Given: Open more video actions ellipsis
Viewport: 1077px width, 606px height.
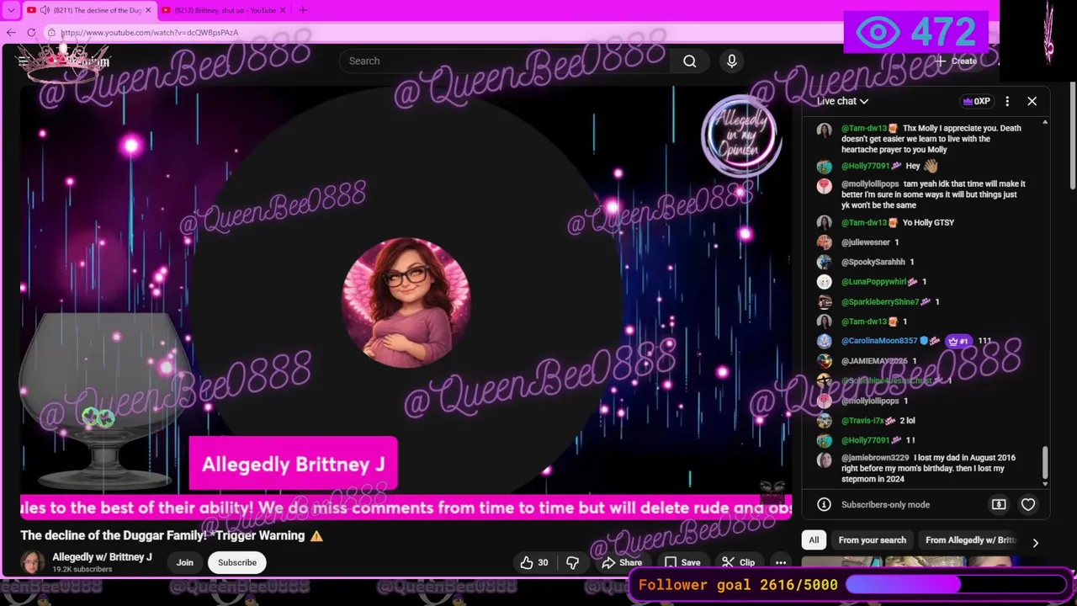Looking at the screenshot, I should pos(781,562).
